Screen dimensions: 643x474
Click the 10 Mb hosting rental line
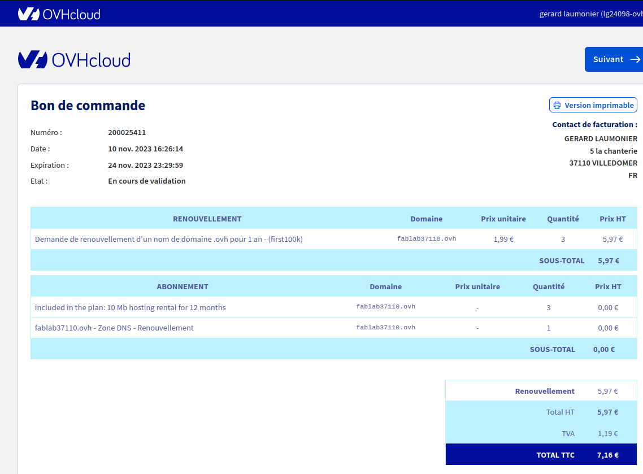(131, 308)
